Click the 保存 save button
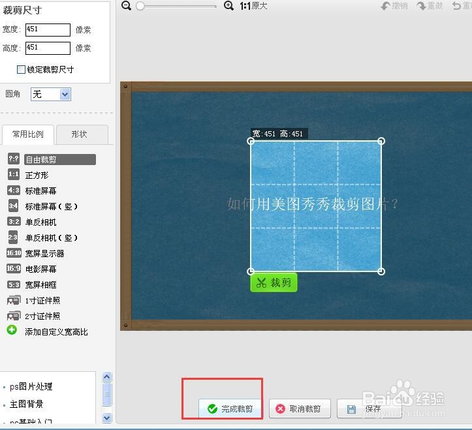The width and height of the screenshot is (472, 430). tap(370, 408)
